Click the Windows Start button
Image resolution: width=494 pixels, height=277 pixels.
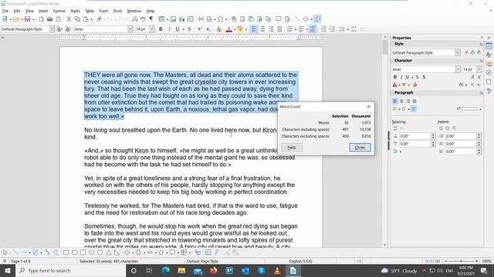click(x=8, y=270)
